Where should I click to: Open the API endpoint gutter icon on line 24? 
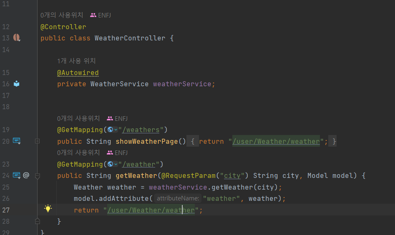click(x=17, y=175)
